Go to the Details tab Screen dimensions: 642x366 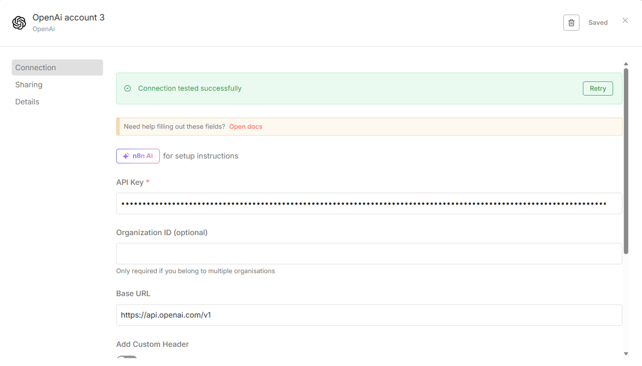click(27, 102)
